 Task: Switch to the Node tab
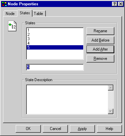[10, 14]
